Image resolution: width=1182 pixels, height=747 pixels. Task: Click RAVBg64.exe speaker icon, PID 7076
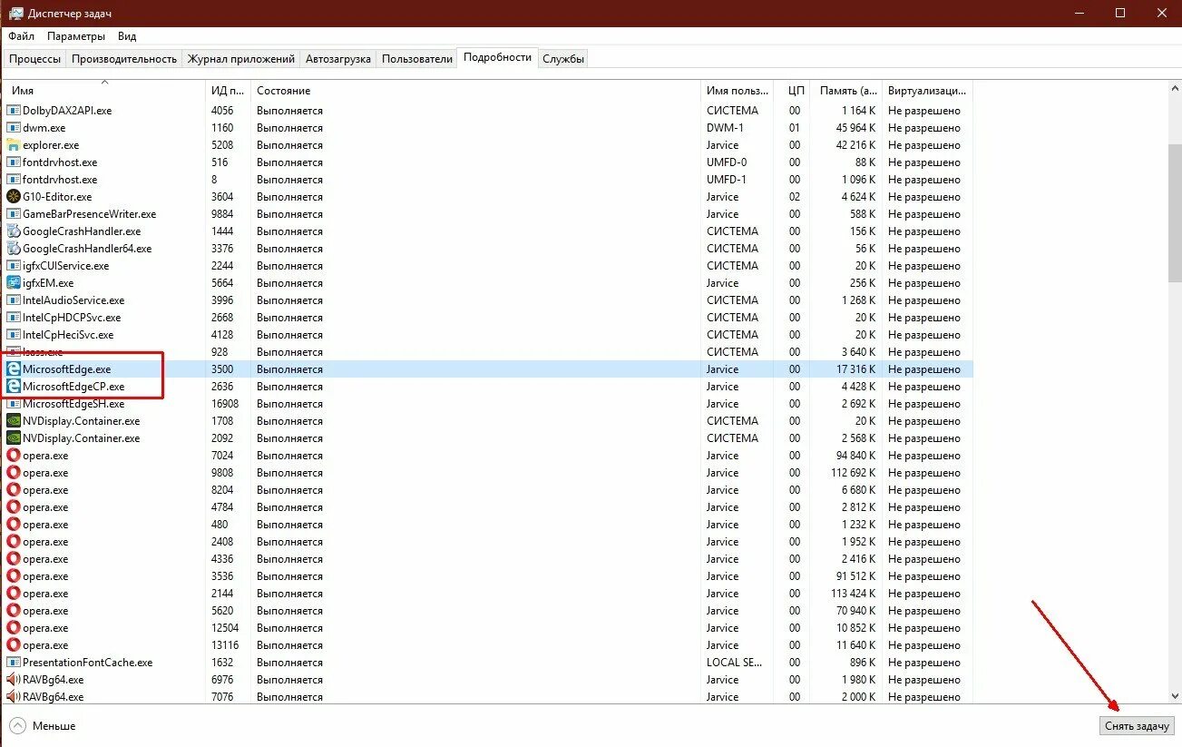click(14, 697)
